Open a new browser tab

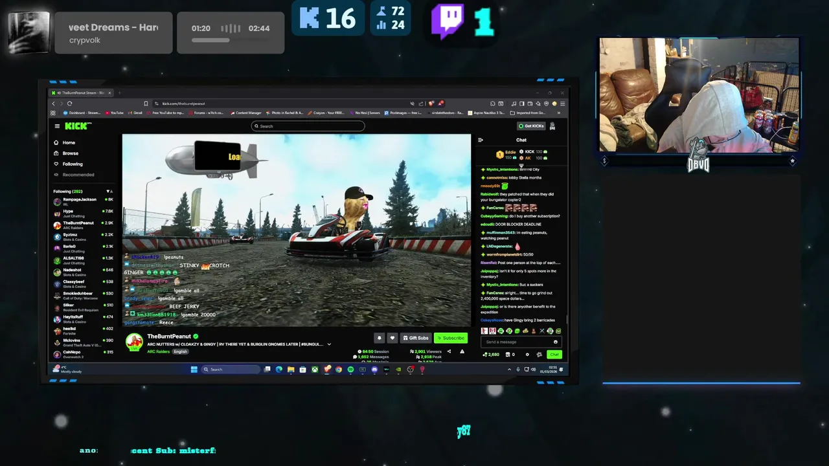119,93
